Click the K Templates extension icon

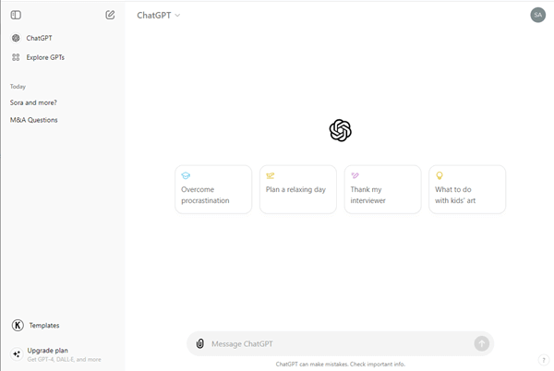click(18, 325)
